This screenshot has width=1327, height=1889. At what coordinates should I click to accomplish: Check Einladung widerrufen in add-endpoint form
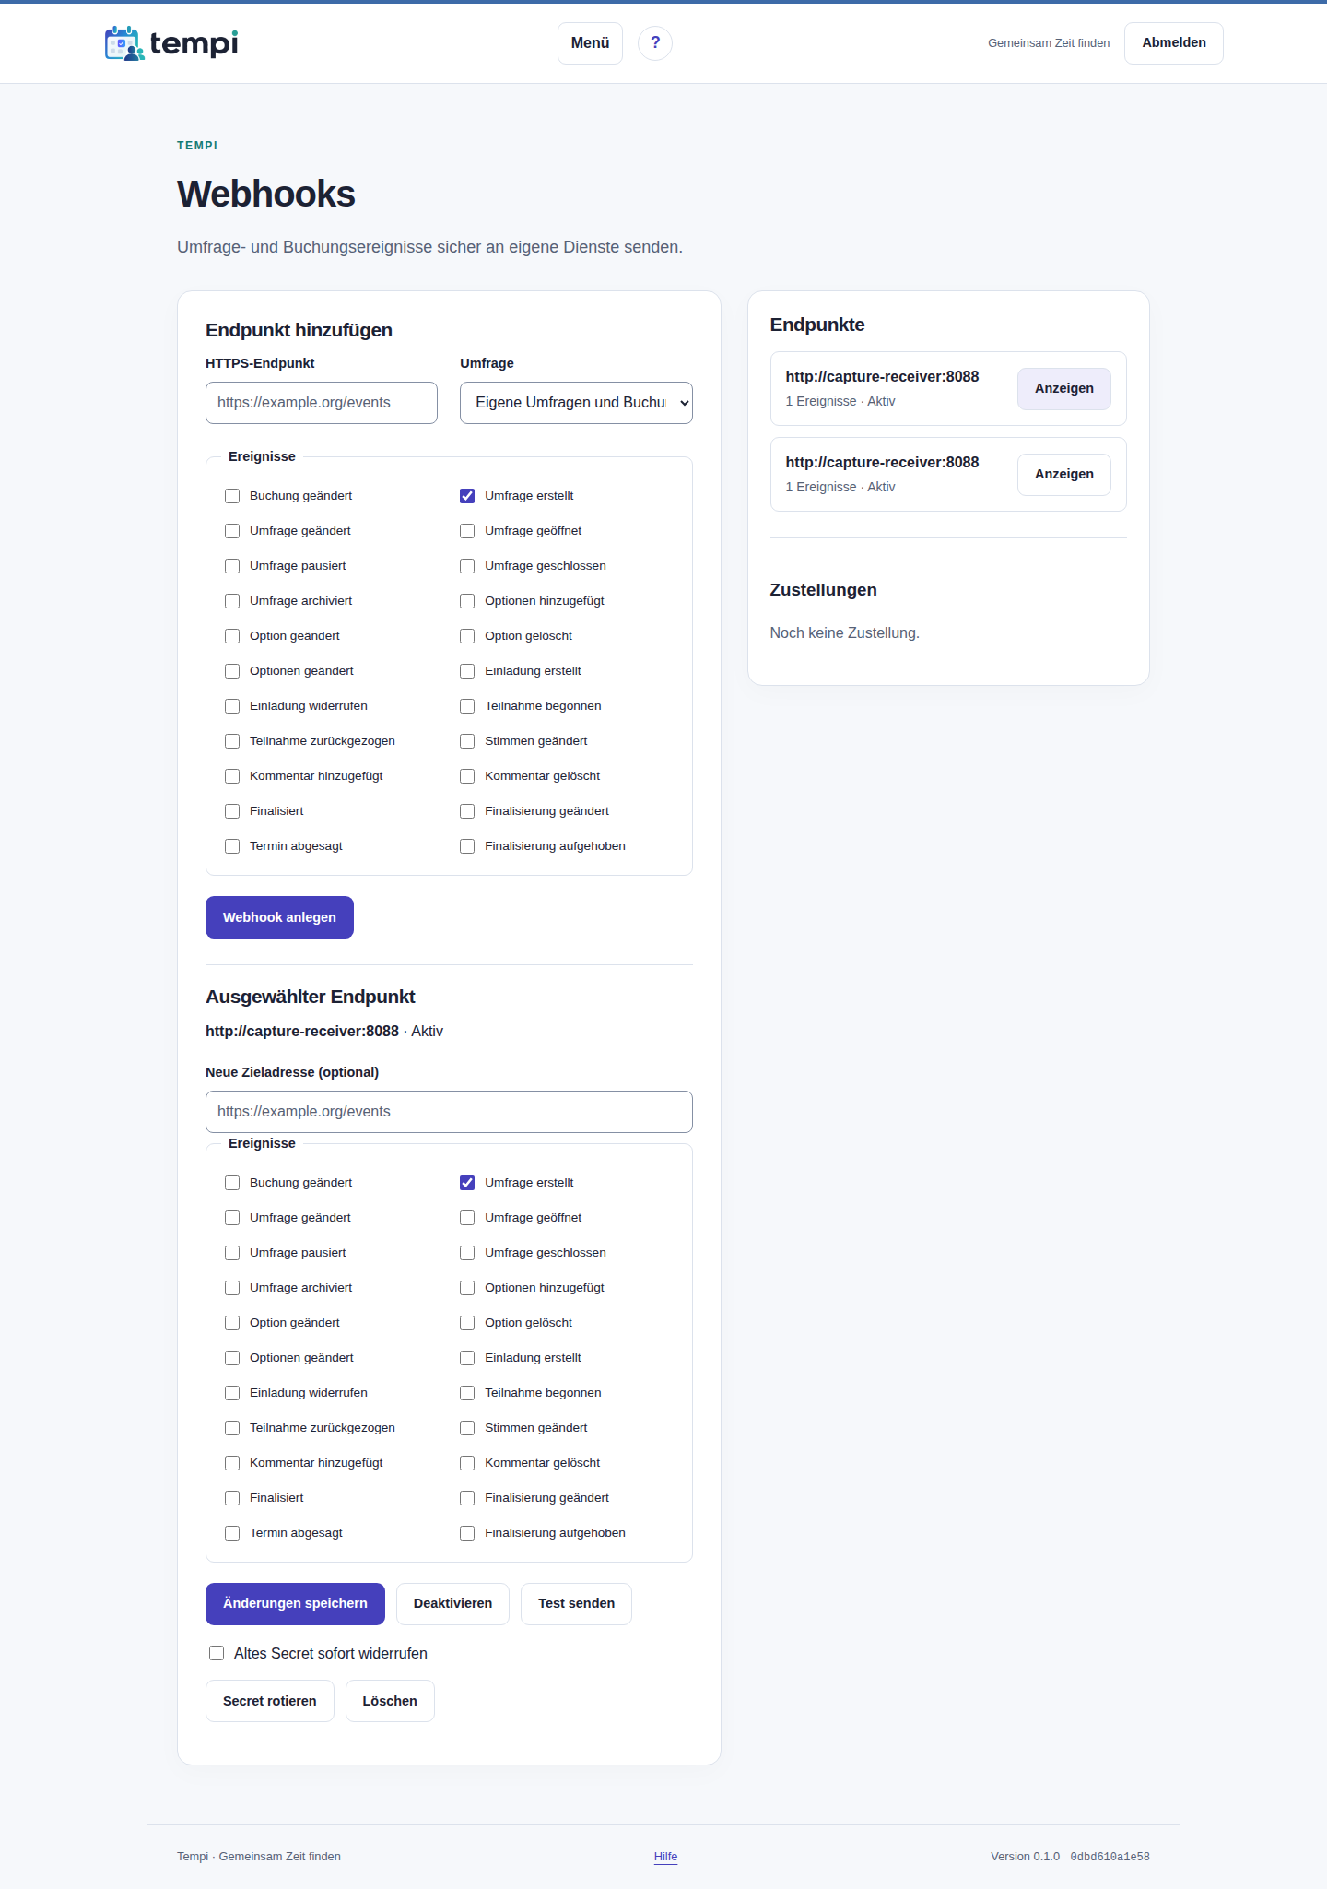[232, 706]
